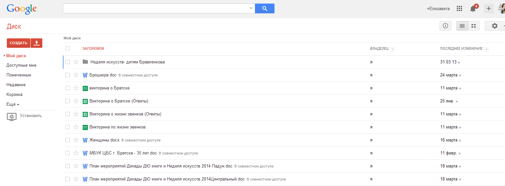Viewport: 505px width, 186px height.
Task: Click the Мой диск breadcrumb
Action: 72,38
